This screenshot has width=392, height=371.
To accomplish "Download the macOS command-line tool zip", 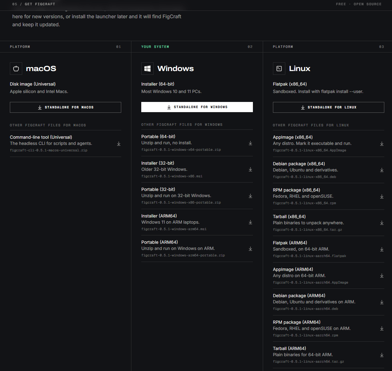I will coord(119,144).
